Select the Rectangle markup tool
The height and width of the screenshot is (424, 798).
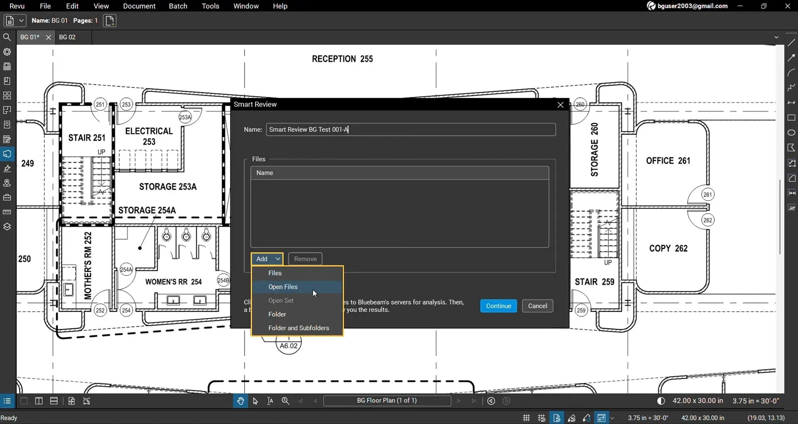791,118
